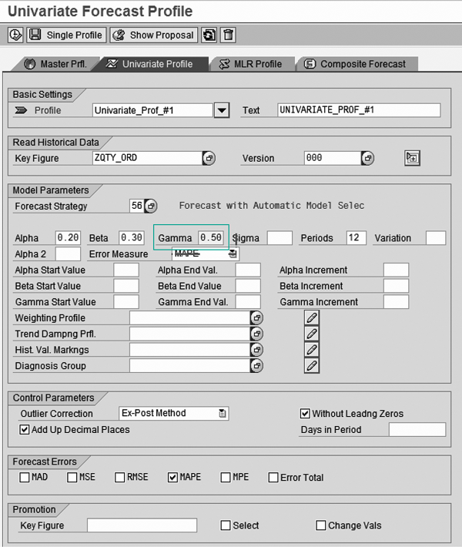The height and width of the screenshot is (547, 462).
Task: Click the Beta End Value field
Action: click(x=248, y=286)
